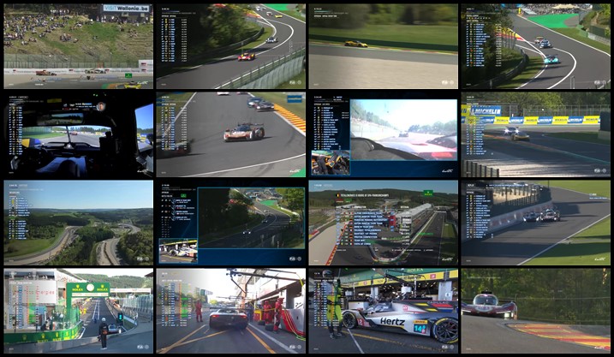
Task: Switch to the in-car cockpit view
Action: click(x=78, y=134)
